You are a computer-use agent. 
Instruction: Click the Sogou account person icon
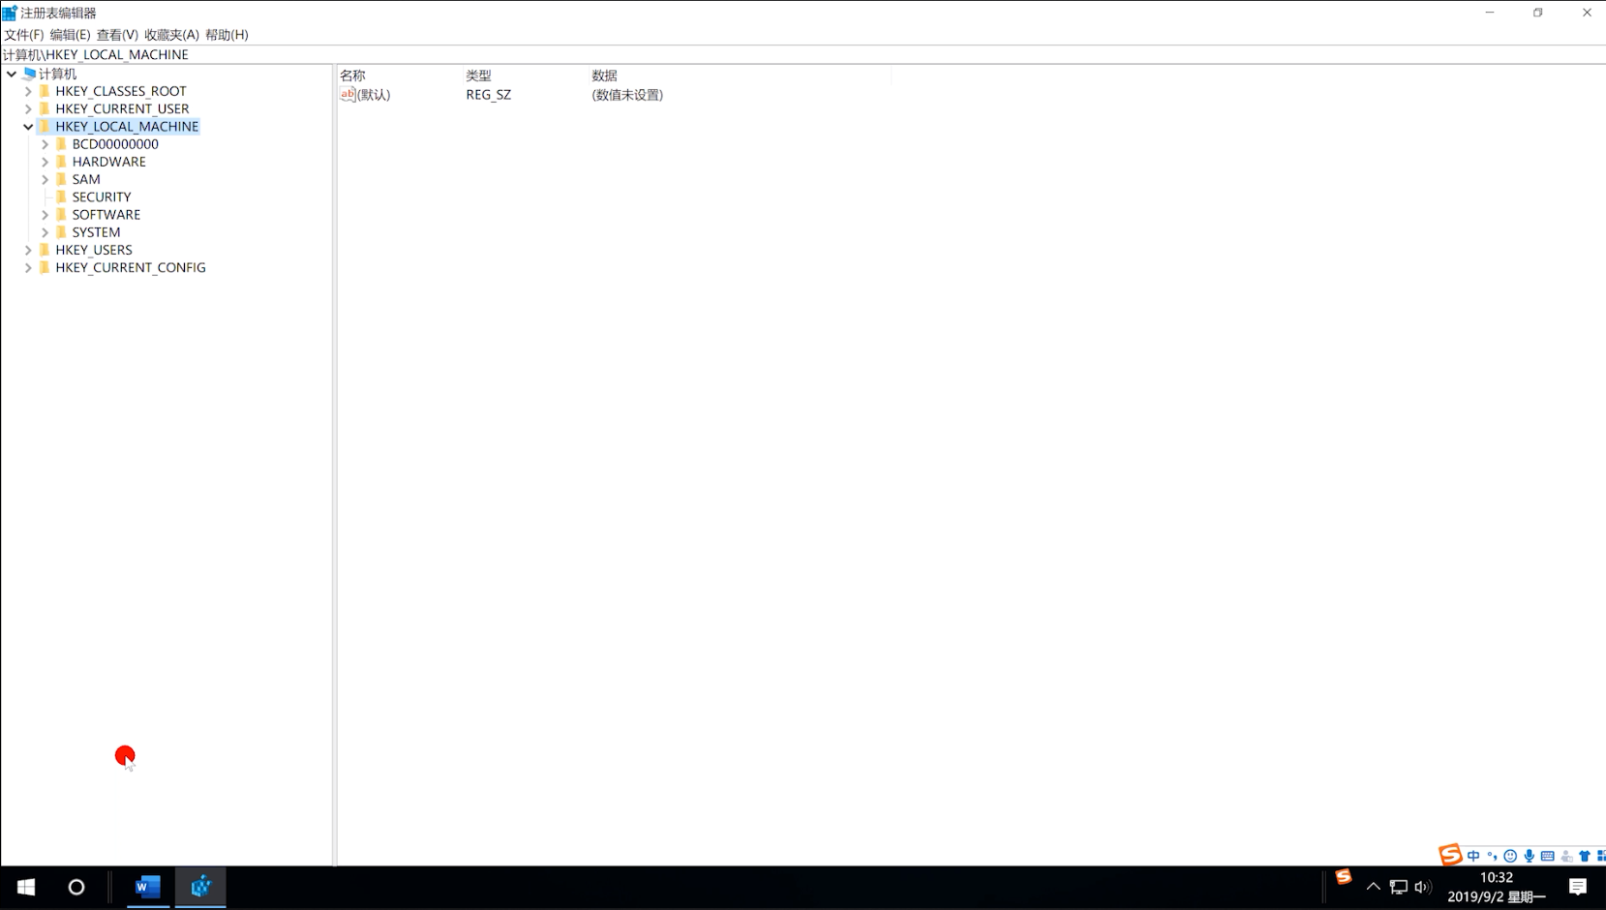tap(1566, 856)
